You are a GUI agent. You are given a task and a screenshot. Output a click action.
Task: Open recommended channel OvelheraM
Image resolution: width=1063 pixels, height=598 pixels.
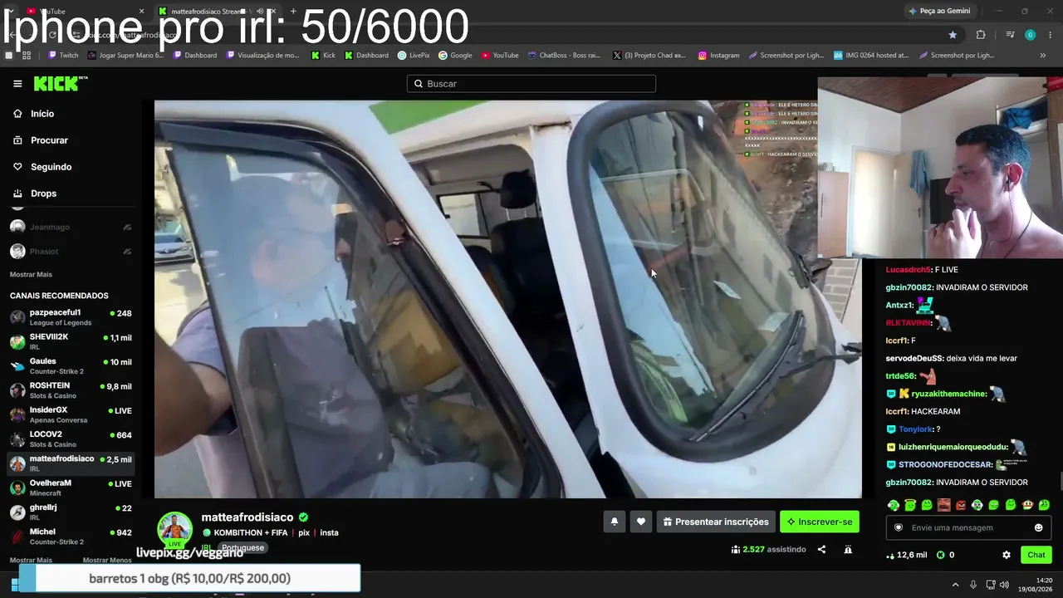tap(70, 488)
